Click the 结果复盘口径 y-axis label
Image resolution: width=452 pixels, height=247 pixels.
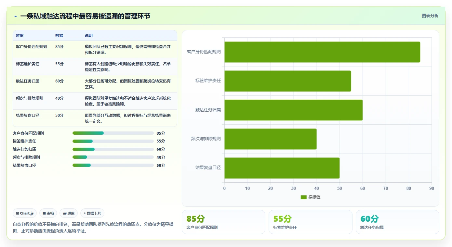[x=208, y=168]
